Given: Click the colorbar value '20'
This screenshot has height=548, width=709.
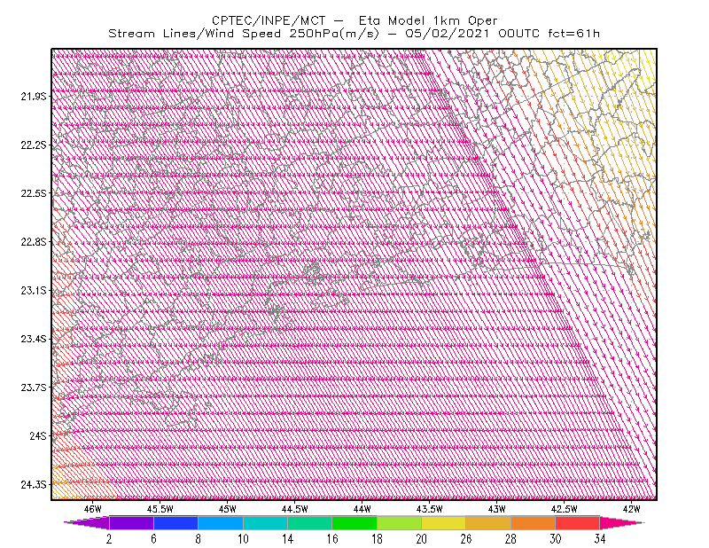Looking at the screenshot, I should pos(422,539).
